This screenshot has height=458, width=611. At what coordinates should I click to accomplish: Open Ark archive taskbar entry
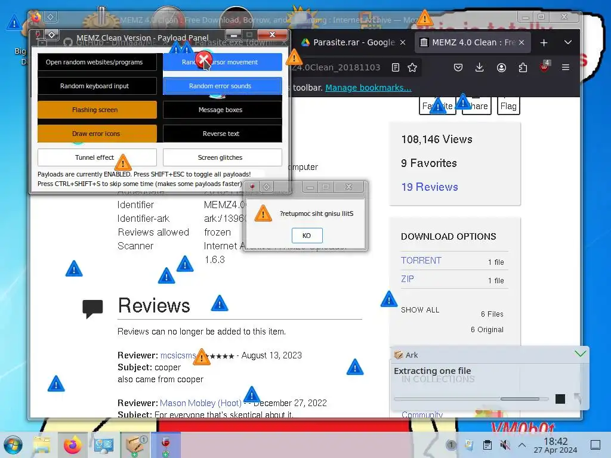(x=136, y=445)
